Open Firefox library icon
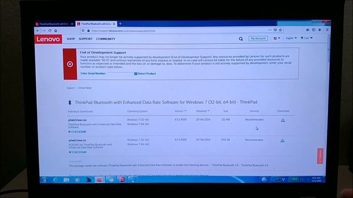The image size is (353, 198). [x=308, y=30]
